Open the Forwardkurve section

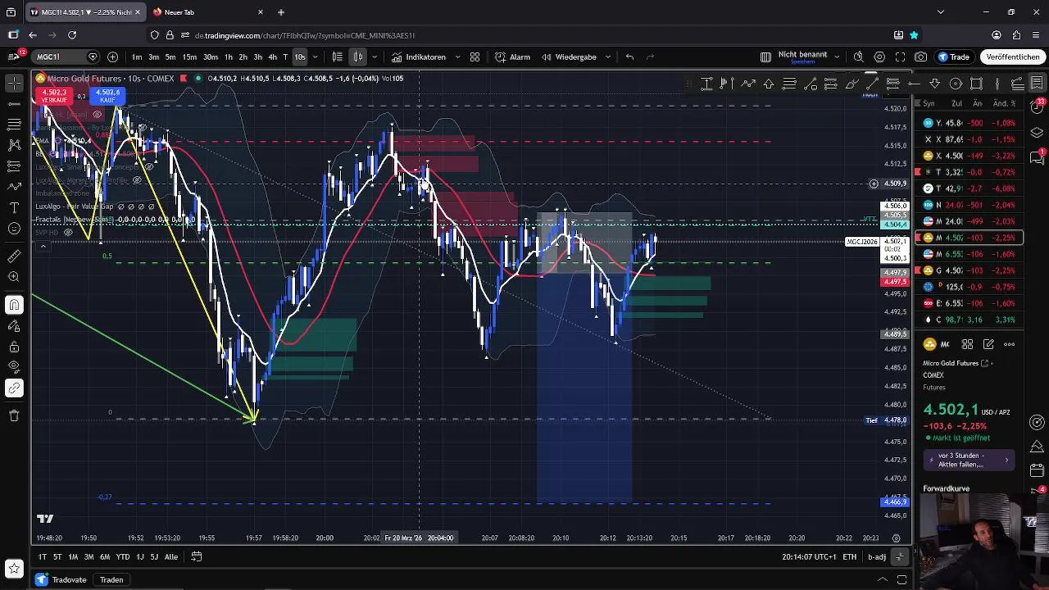pos(946,488)
